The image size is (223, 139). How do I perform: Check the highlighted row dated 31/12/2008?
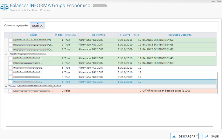[x=10, y=82]
